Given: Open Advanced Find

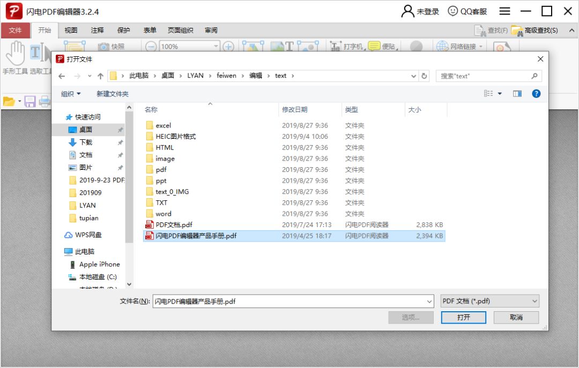Looking at the screenshot, I should (x=535, y=31).
